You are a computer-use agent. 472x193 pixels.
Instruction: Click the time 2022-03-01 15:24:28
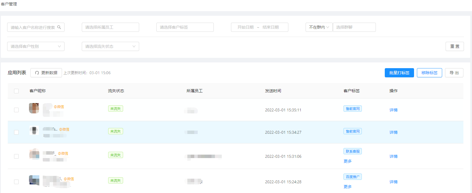click(283, 182)
